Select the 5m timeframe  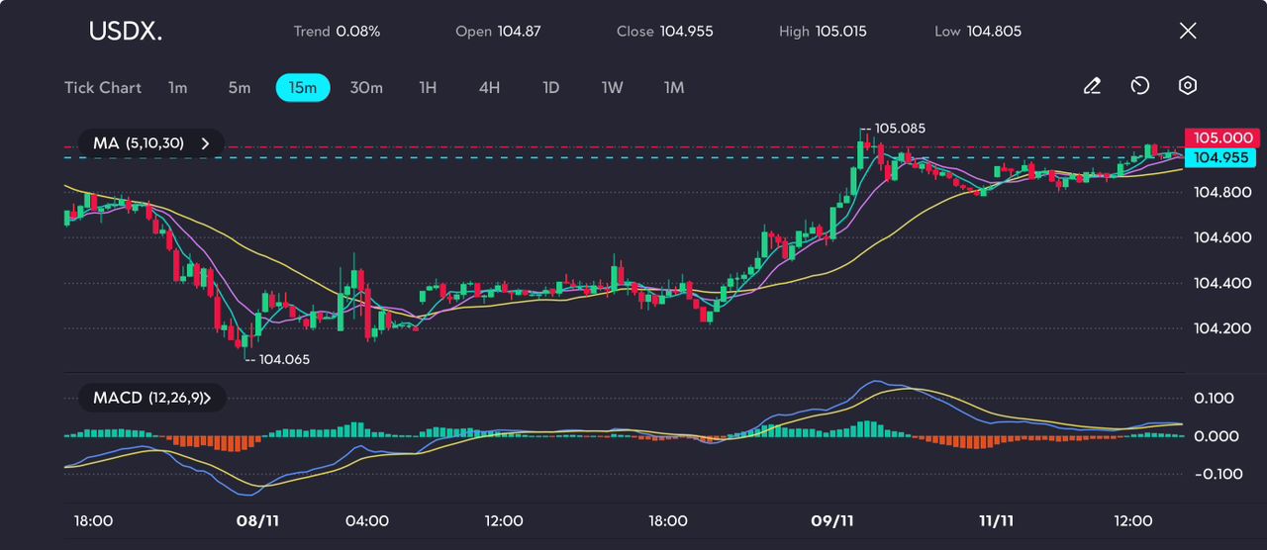click(x=240, y=87)
